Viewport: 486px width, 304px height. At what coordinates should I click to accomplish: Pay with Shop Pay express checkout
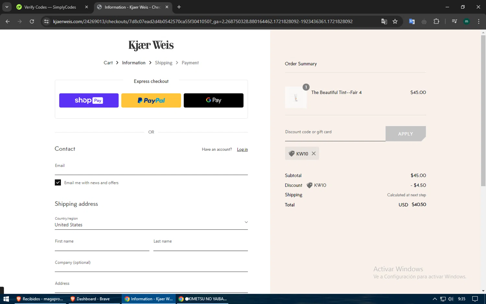click(89, 100)
